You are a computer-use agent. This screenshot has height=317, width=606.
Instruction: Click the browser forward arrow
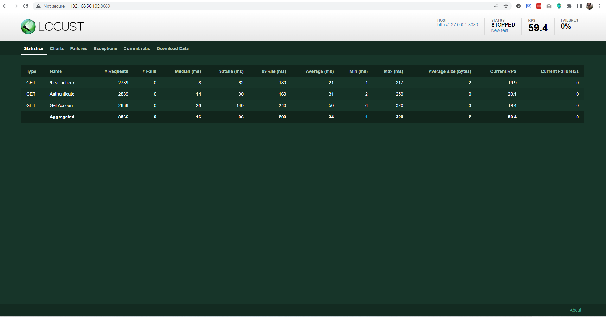(16, 6)
